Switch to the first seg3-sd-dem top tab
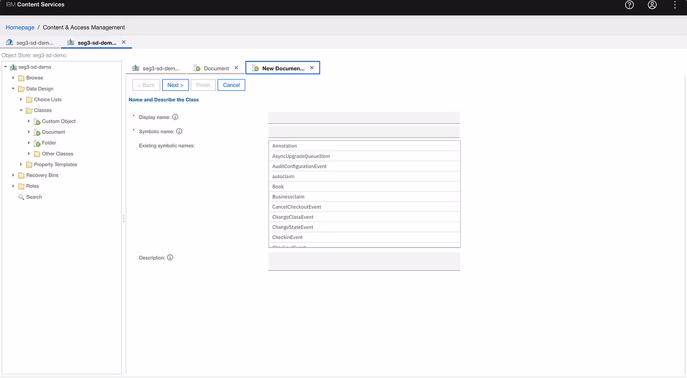The image size is (687, 378). coord(30,42)
